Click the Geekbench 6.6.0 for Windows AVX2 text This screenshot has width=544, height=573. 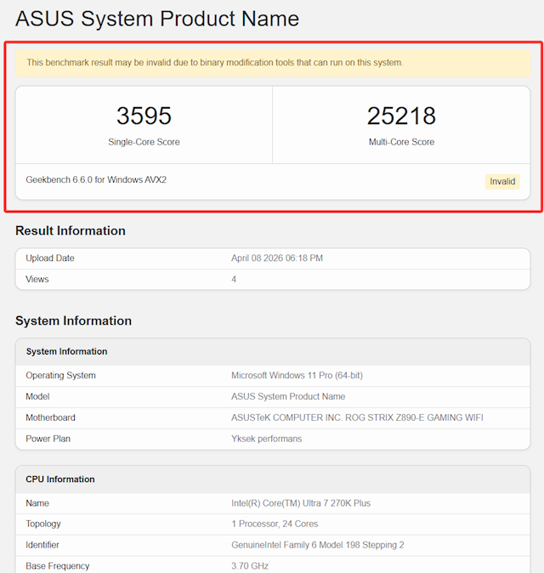click(96, 180)
